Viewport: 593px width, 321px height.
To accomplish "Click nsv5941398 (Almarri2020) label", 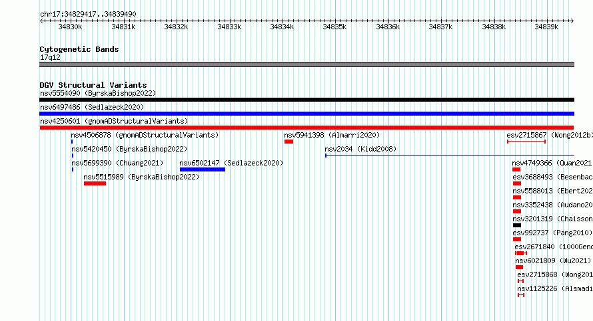I will tap(332, 135).
